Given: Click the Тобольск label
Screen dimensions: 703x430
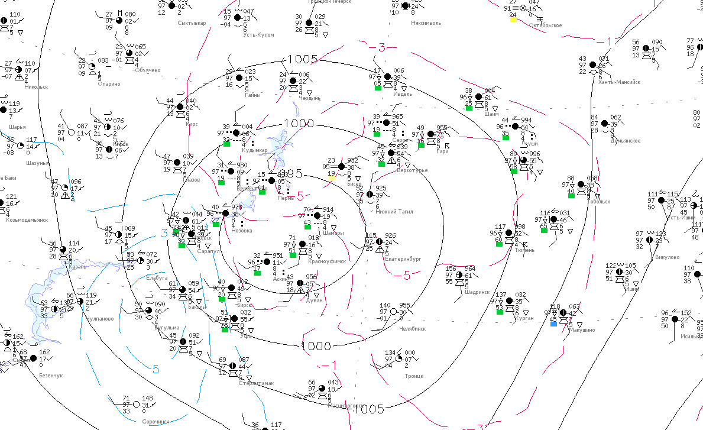Looking at the screenshot, I should (x=598, y=202).
